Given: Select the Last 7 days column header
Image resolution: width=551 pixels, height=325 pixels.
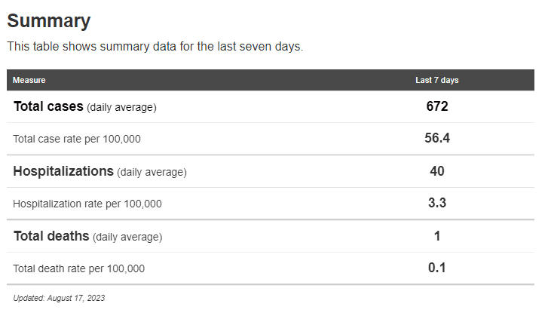Looking at the screenshot, I should click(x=437, y=80).
